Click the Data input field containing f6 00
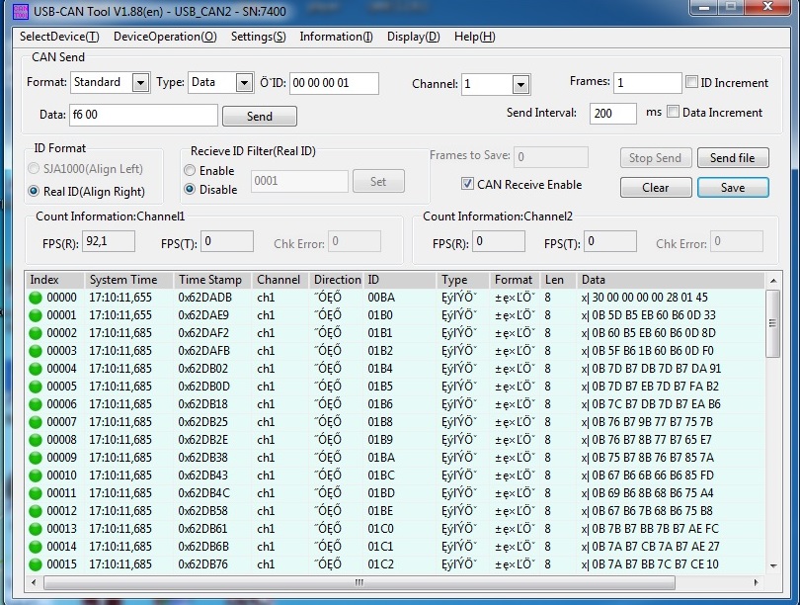 point(143,116)
